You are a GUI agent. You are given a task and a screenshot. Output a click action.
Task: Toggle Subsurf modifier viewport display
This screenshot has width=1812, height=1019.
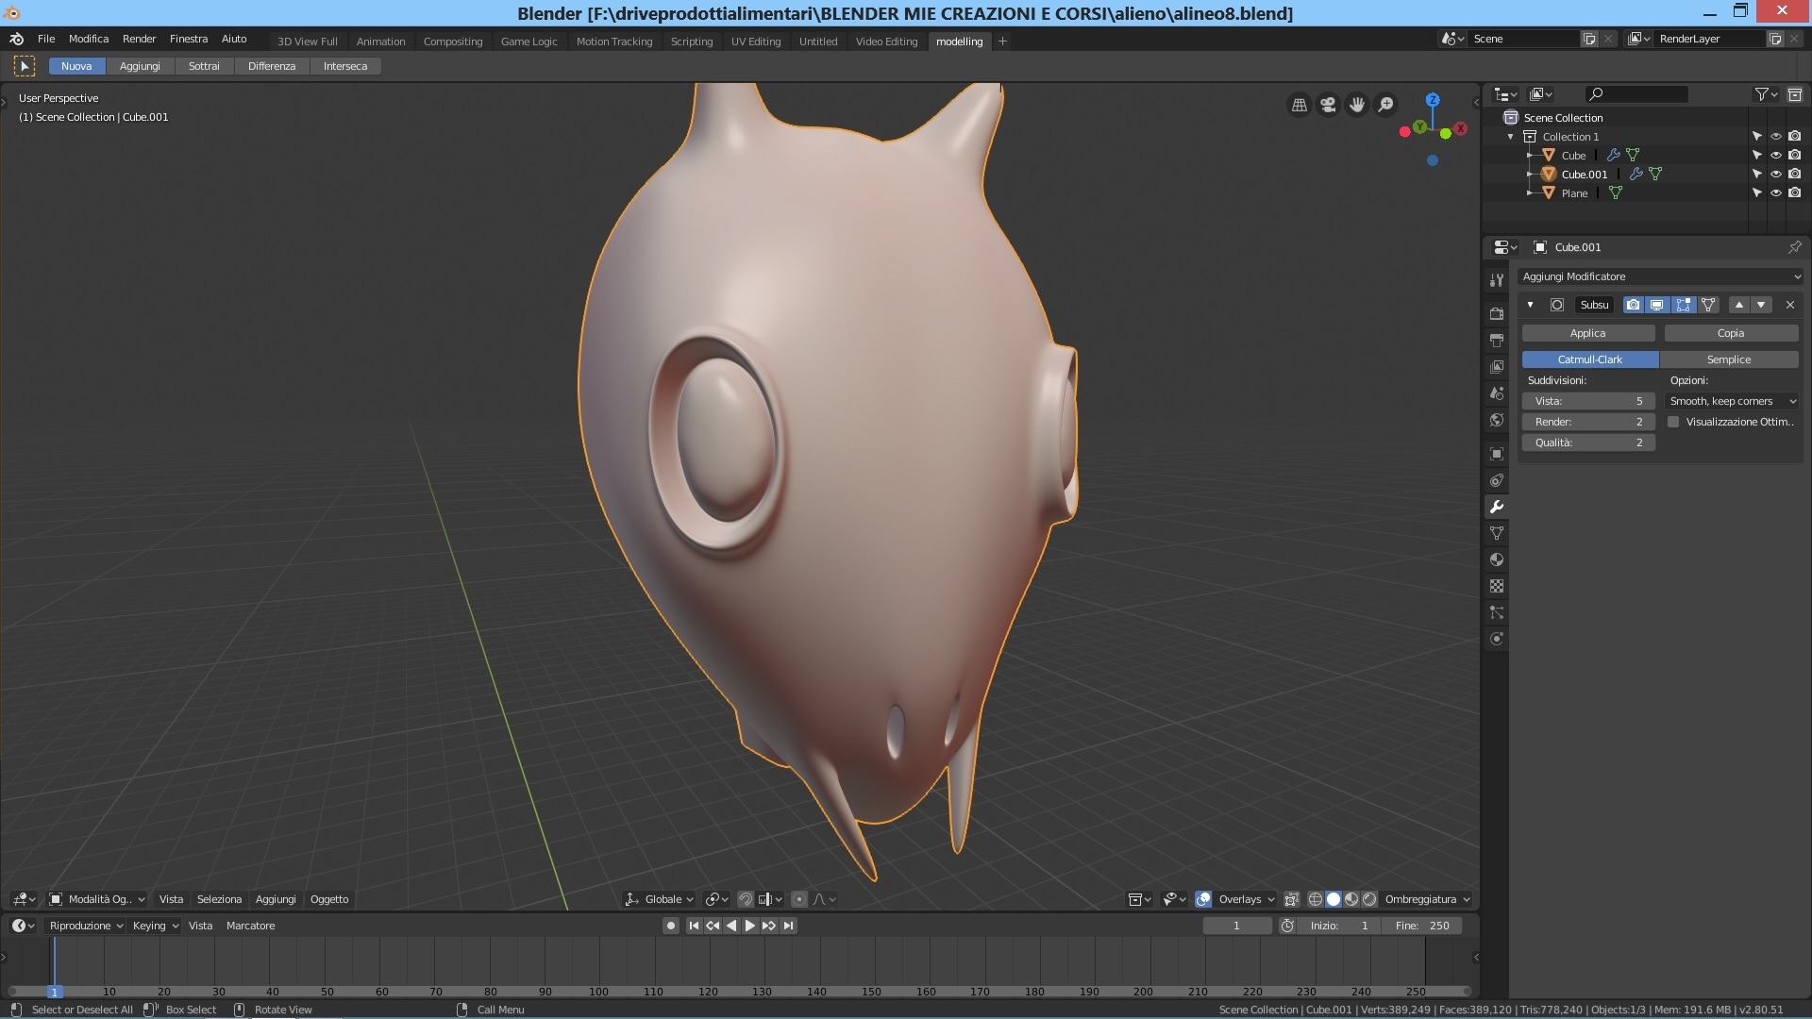[x=1657, y=305]
